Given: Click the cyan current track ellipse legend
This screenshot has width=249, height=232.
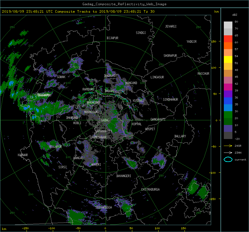Looking at the screenshot, I should pyautogui.click(x=228, y=159).
